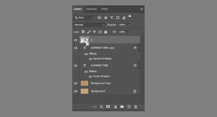
Task: Click fx badge on SUMMER TIME layer
Action: pos(135,65)
